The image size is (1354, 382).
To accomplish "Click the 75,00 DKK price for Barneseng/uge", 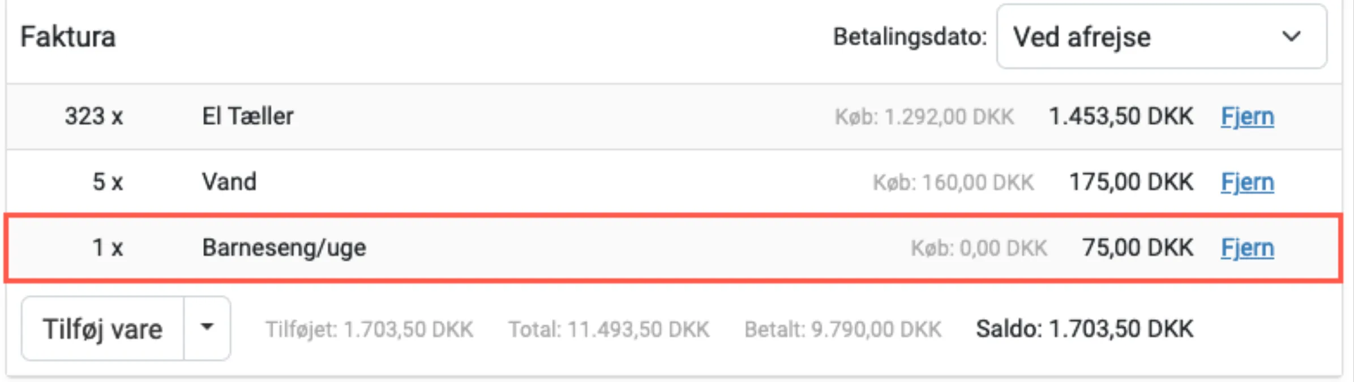I will 1138,248.
